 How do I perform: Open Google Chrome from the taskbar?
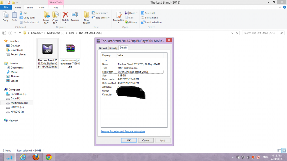[x=49, y=157]
